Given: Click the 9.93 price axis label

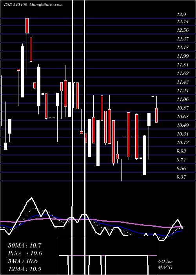Looking at the screenshot, I should point(181,151).
